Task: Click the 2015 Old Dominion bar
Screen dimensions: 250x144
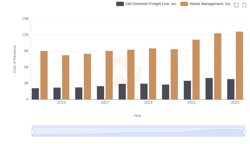Action: (57, 93)
